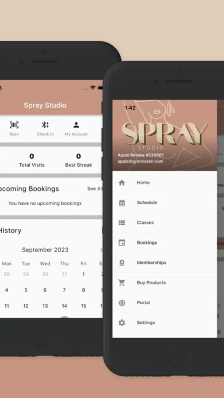Tap the Mon column header
The image size is (224, 398).
click(x=7, y=264)
